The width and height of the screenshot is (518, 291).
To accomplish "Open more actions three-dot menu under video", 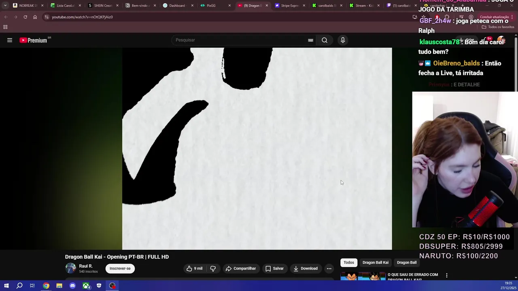I will pos(329,268).
